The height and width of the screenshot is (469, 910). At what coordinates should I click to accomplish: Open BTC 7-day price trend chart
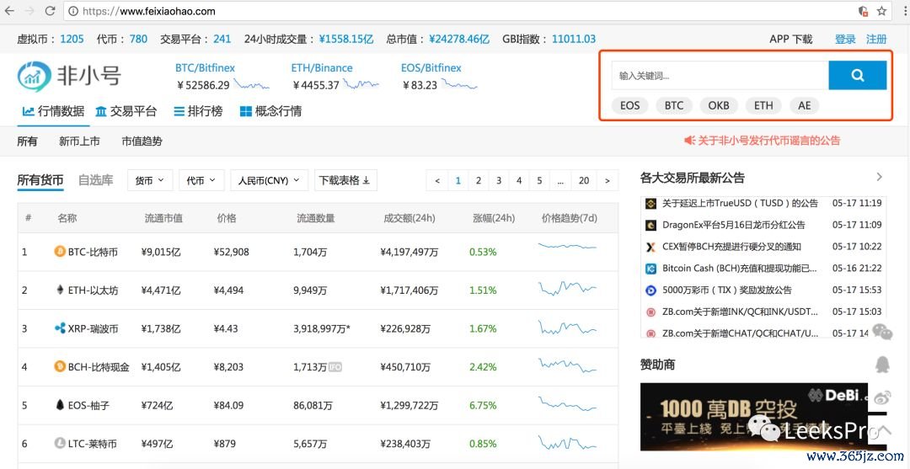tap(567, 247)
